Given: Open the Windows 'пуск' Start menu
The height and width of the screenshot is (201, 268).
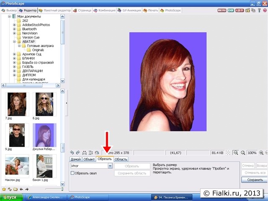Looking at the screenshot, I should pyautogui.click(x=11, y=196).
